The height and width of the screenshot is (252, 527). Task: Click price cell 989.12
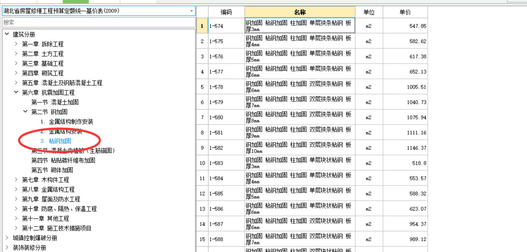(405, 239)
